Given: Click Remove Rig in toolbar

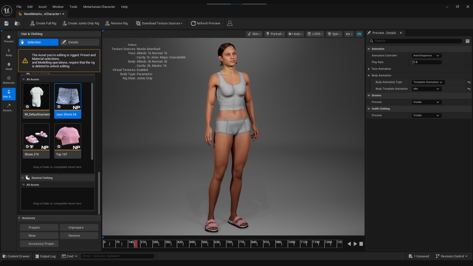Looking at the screenshot, I should click(116, 23).
